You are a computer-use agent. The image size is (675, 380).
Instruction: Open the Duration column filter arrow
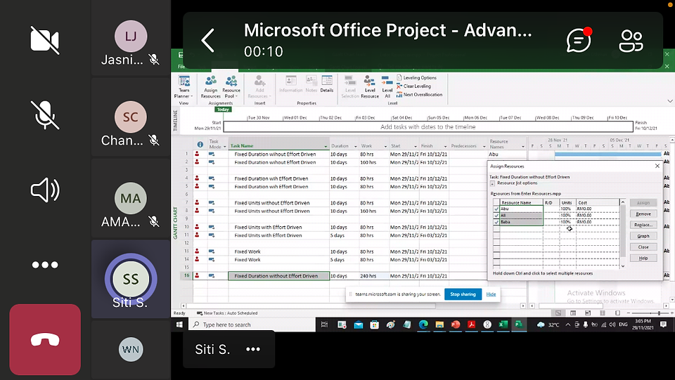click(x=356, y=146)
